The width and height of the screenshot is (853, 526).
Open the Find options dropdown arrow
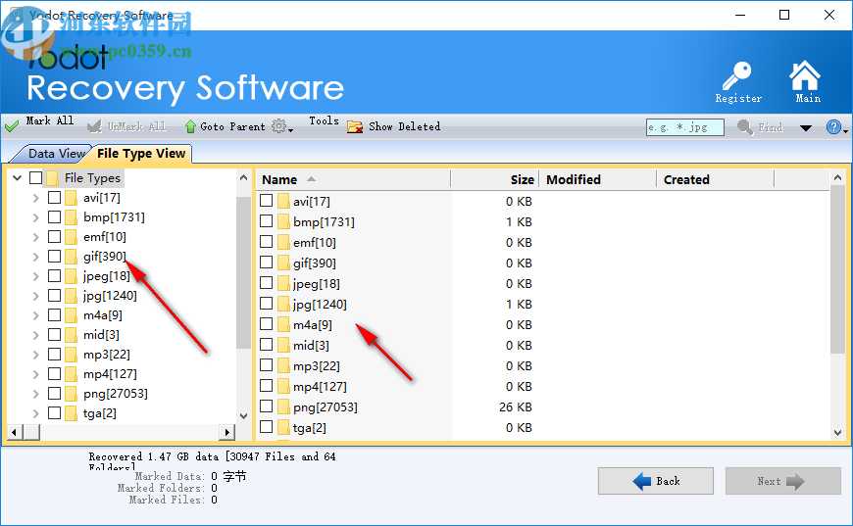coord(806,128)
